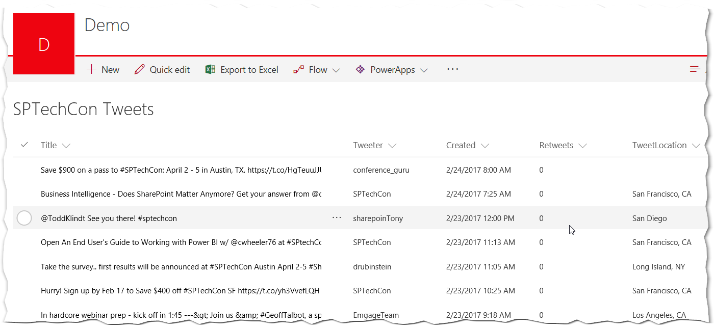This screenshot has width=714, height=329.
Task: Click the PowerApps diamond icon
Action: [x=361, y=70]
